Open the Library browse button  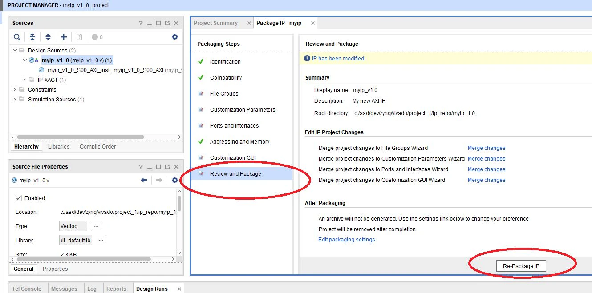pyautogui.click(x=101, y=241)
